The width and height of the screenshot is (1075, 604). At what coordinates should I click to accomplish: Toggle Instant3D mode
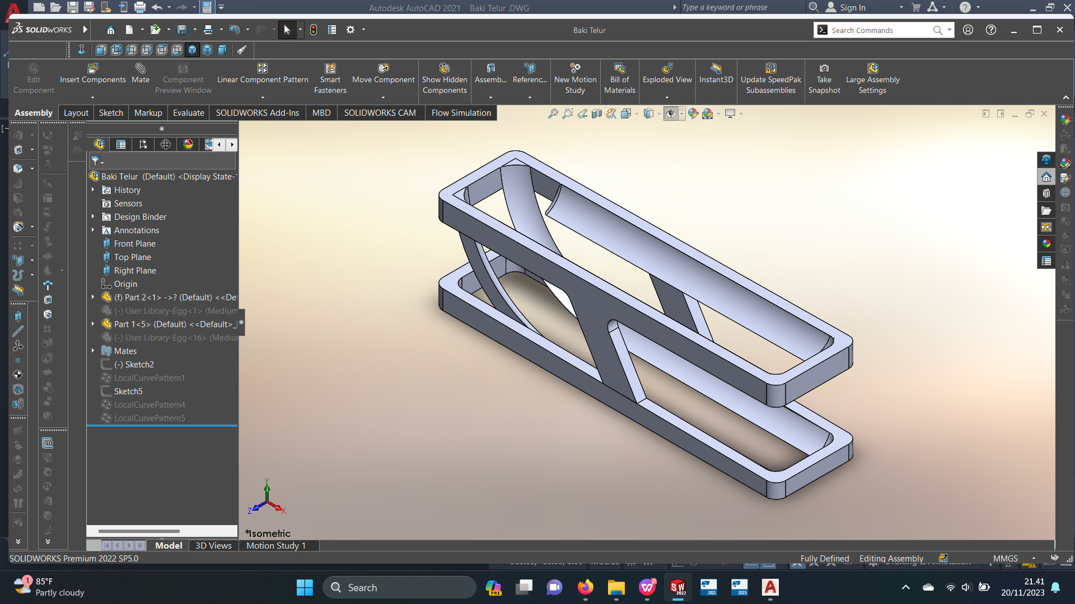pos(716,74)
